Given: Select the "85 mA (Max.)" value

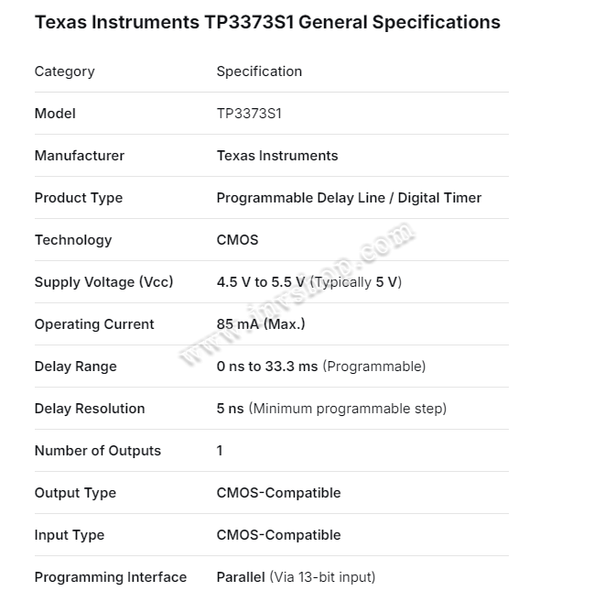Looking at the screenshot, I should point(261,324).
